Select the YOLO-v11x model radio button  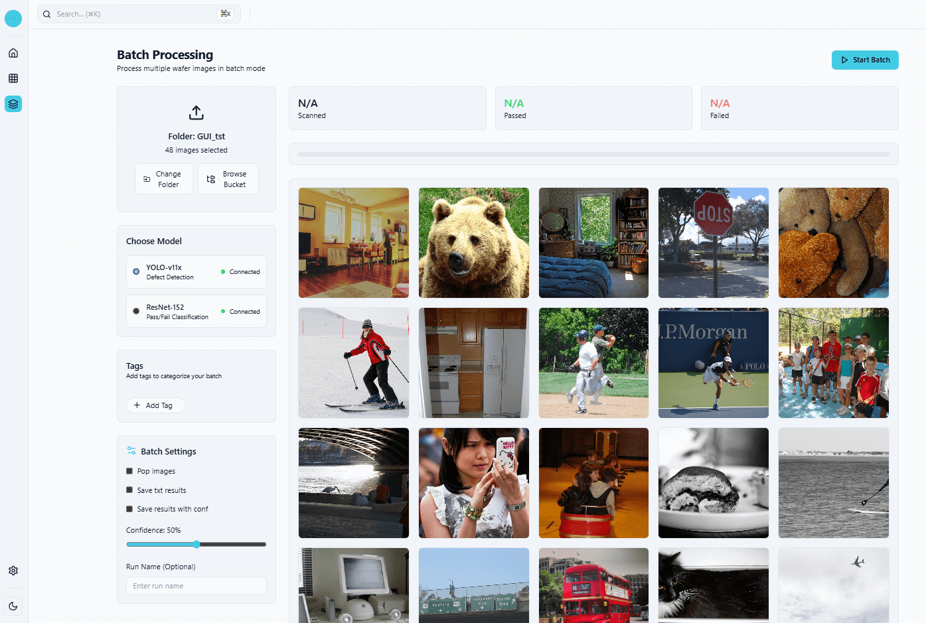coord(136,272)
